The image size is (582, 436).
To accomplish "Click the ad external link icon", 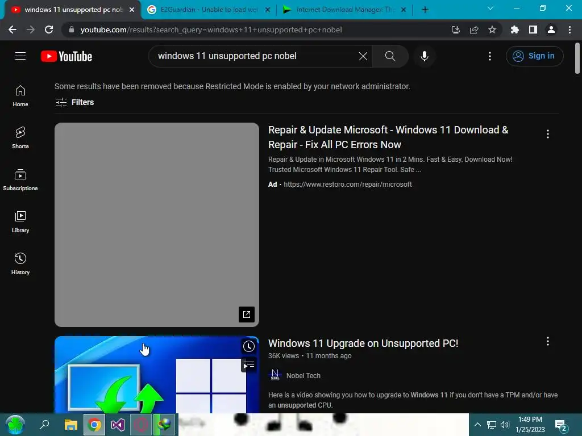I will coord(247,315).
